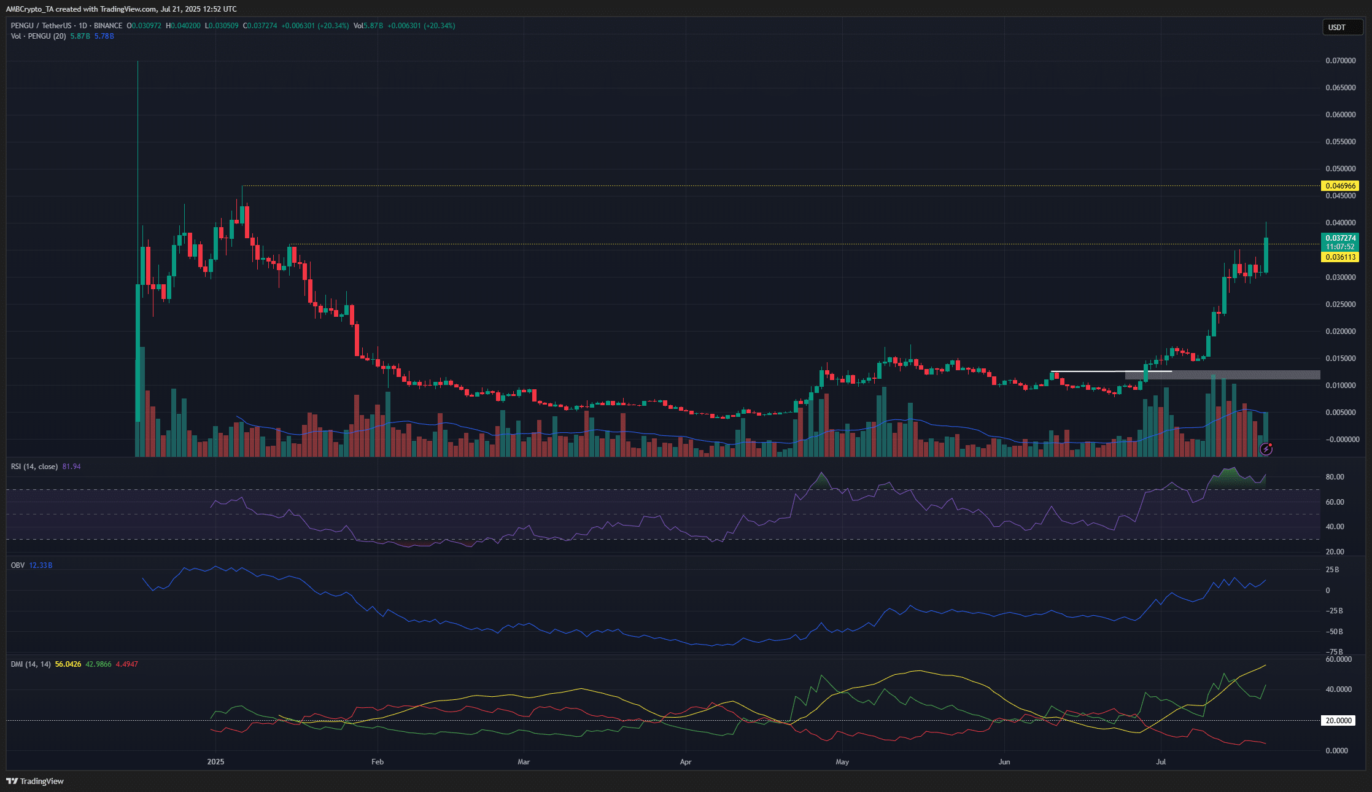
Task: Click the yellow 0.036113 price label
Action: coord(1339,257)
